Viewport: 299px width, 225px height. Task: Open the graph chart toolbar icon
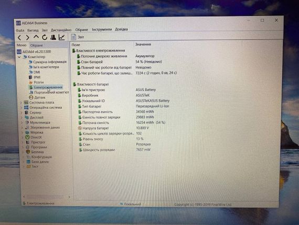(61, 37)
